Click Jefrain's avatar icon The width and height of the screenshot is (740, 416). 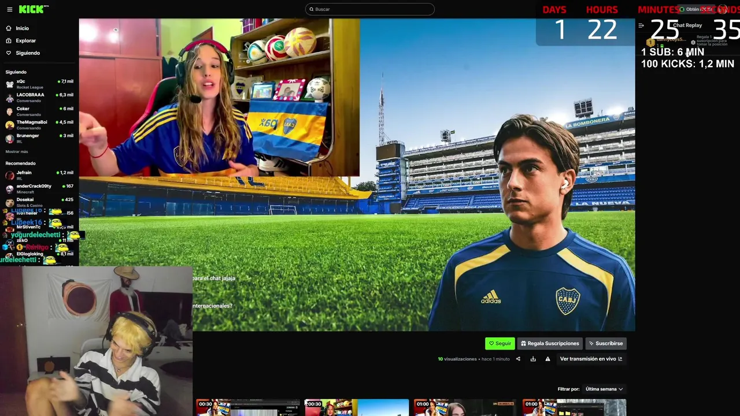point(10,175)
